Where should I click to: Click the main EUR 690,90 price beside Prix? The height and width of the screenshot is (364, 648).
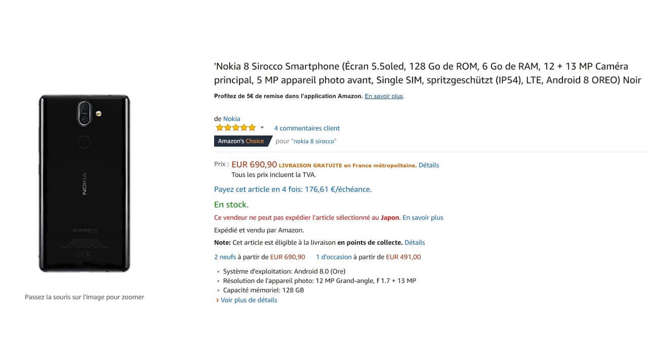pos(254,165)
